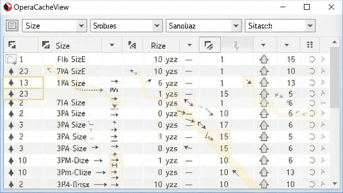Click the checkered icon column header
The width and height of the screenshot is (343, 193).
click(132, 45)
